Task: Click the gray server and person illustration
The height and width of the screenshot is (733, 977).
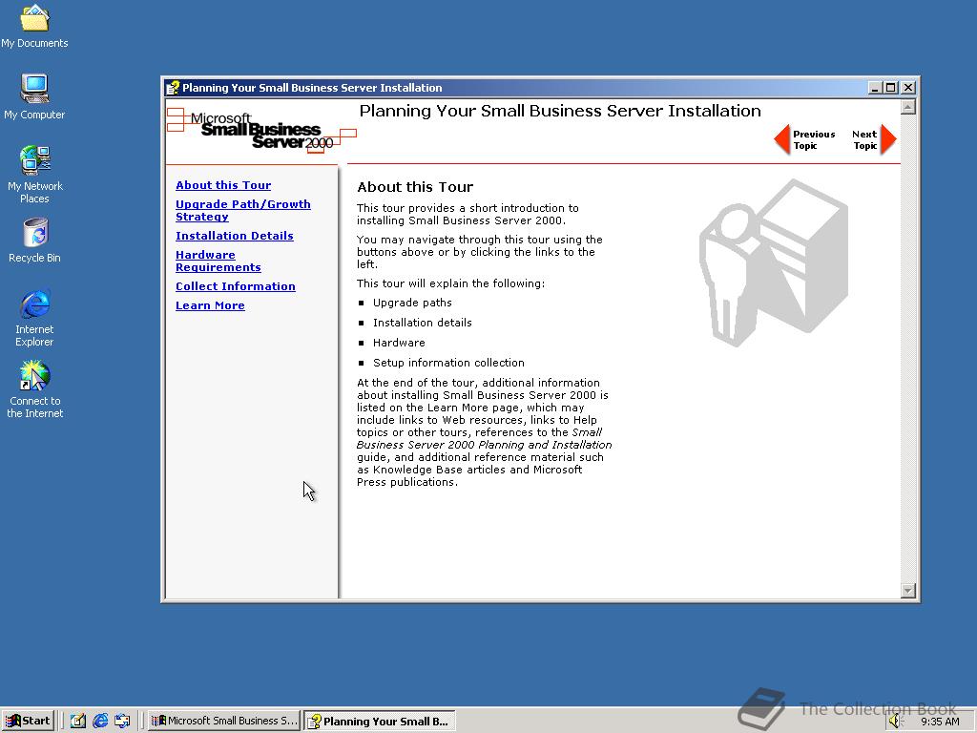Action: click(x=774, y=262)
